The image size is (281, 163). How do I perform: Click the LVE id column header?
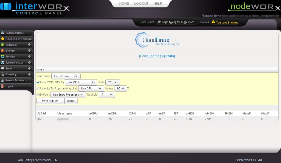[x=41, y=114]
